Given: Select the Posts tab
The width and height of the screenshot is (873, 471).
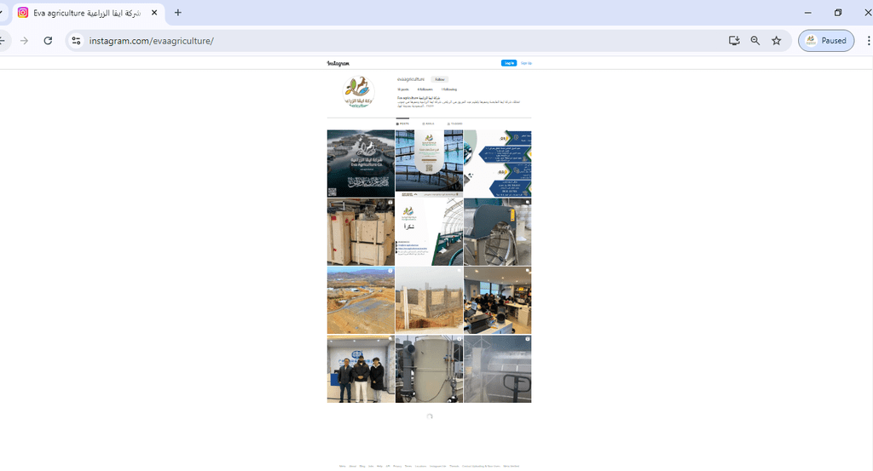Looking at the screenshot, I should pos(402,123).
